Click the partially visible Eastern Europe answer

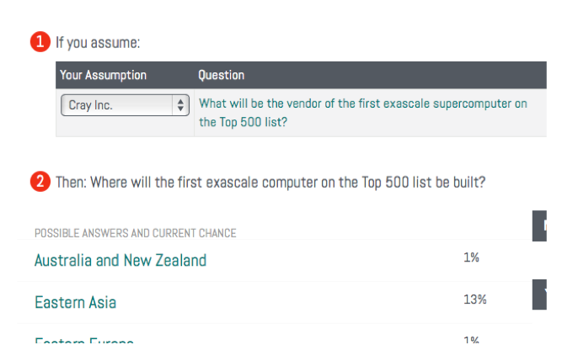[84, 340]
